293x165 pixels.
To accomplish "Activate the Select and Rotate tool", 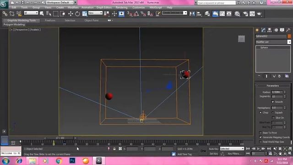I will click(x=77, y=14).
